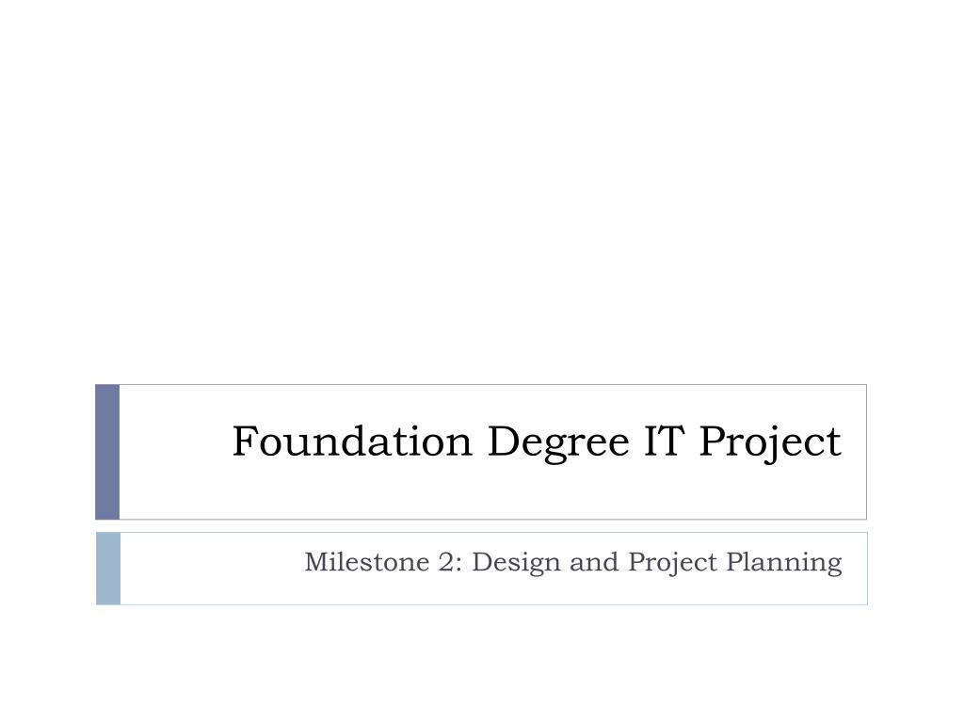Screen dimensions: 964x723
Task: Click empty space left of Milestone in subtitle box
Action: 212,562
